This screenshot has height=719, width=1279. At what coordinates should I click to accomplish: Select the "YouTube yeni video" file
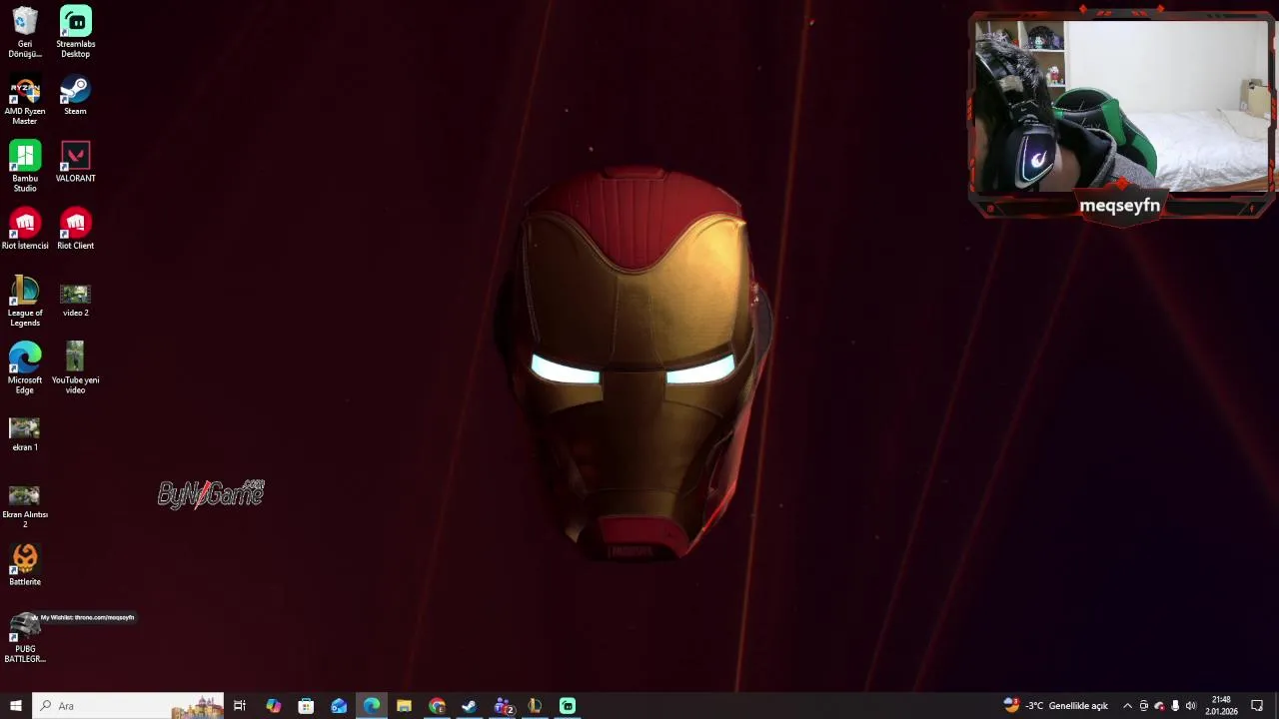[x=75, y=368]
